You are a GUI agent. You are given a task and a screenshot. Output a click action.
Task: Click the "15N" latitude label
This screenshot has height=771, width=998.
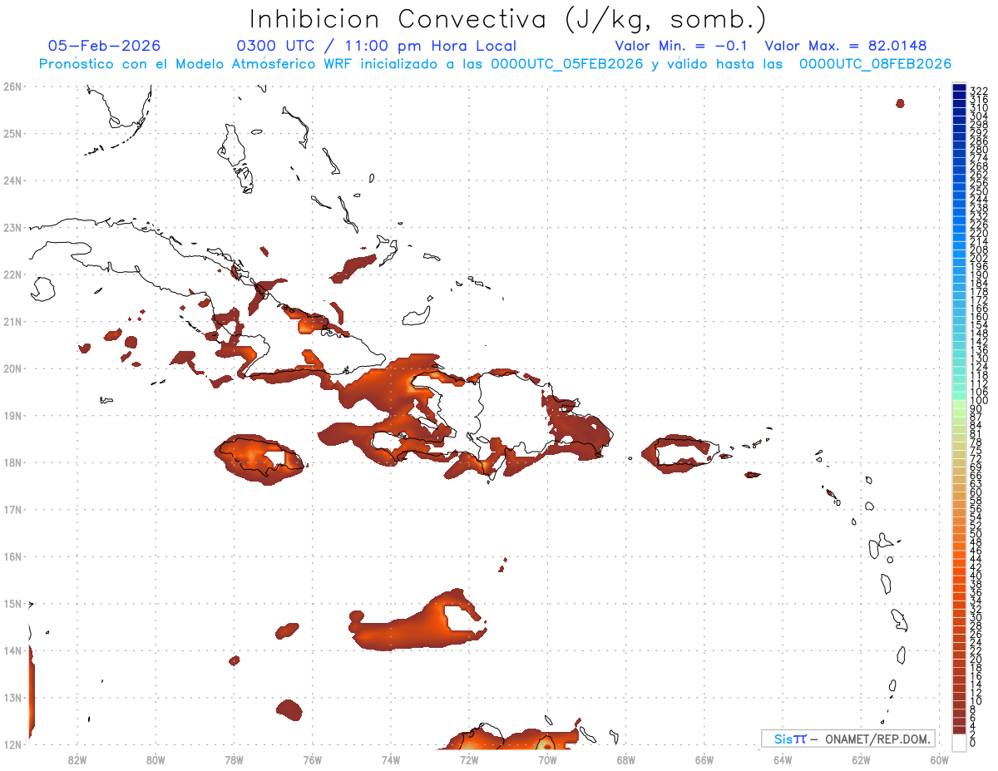point(12,604)
